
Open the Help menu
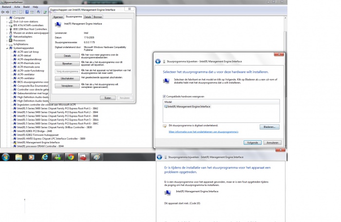coord(36,7)
